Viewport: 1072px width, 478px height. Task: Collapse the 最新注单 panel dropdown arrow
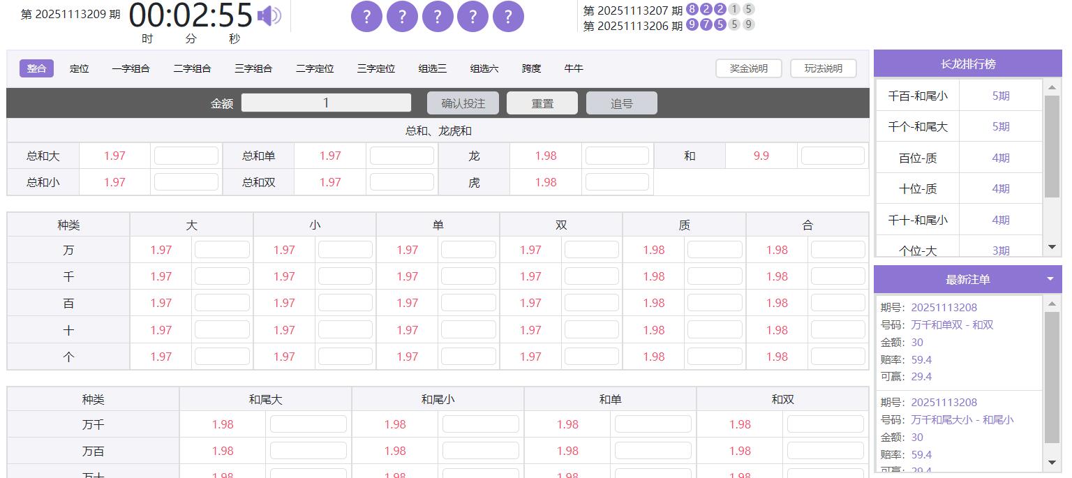point(1050,279)
